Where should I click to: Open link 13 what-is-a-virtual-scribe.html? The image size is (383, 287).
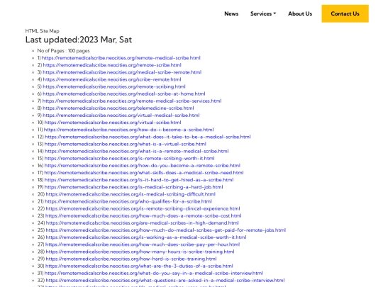126,144
